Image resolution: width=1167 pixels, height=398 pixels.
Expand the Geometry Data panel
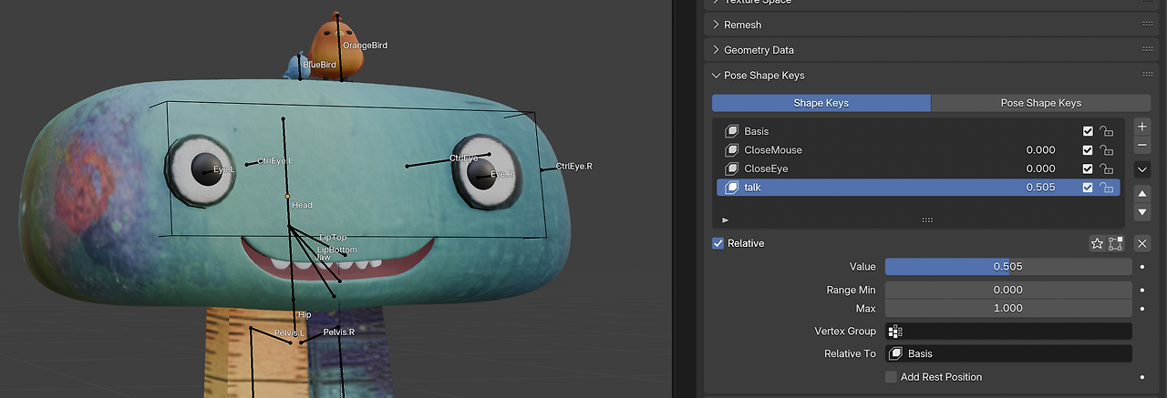click(758, 50)
